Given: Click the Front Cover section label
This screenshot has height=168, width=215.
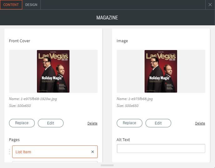Looking at the screenshot, I should click(19, 41).
